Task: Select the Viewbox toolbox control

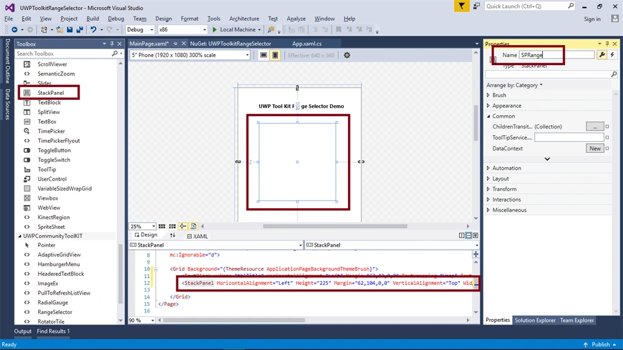Action: pyautogui.click(x=47, y=198)
